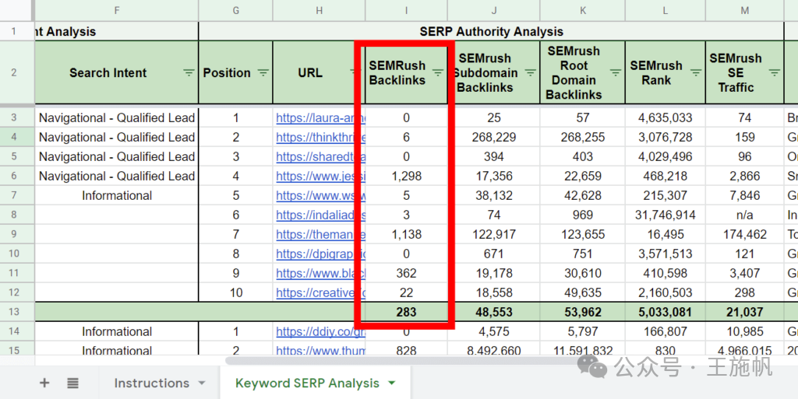Image resolution: width=798 pixels, height=399 pixels.
Task: Open the creative link in row 12
Action: (x=320, y=293)
